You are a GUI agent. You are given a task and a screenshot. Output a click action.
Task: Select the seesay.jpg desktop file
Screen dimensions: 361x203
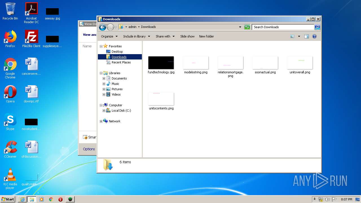[52, 13]
